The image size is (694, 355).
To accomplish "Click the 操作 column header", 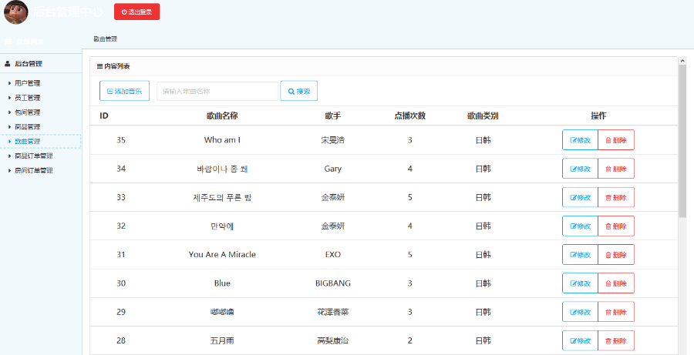I will click(x=598, y=116).
